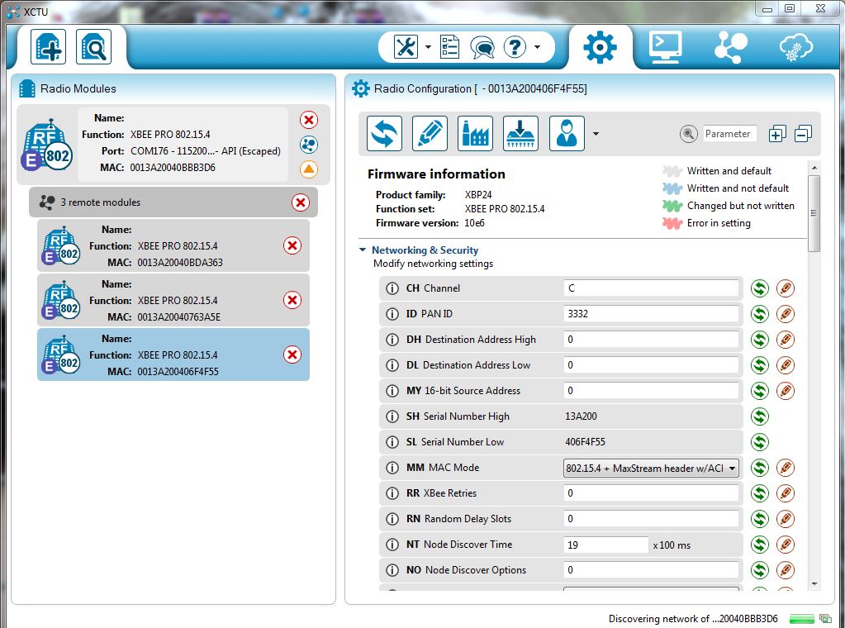Screen dimensions: 845x628
Task: Edit the CH Channel value field
Action: [x=651, y=288]
